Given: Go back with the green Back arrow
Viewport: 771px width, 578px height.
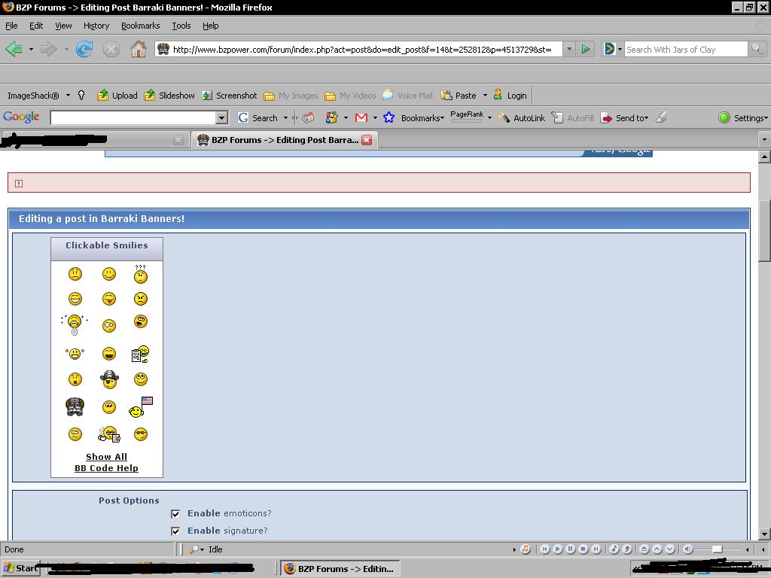Looking at the screenshot, I should click(14, 49).
